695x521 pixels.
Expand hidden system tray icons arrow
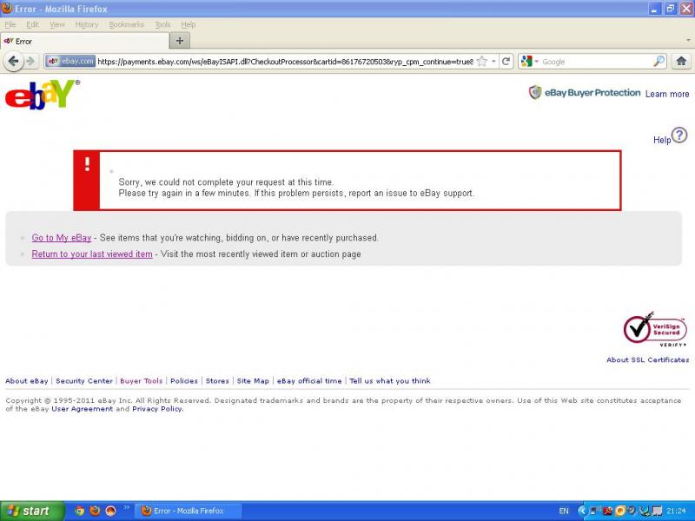[x=583, y=511]
